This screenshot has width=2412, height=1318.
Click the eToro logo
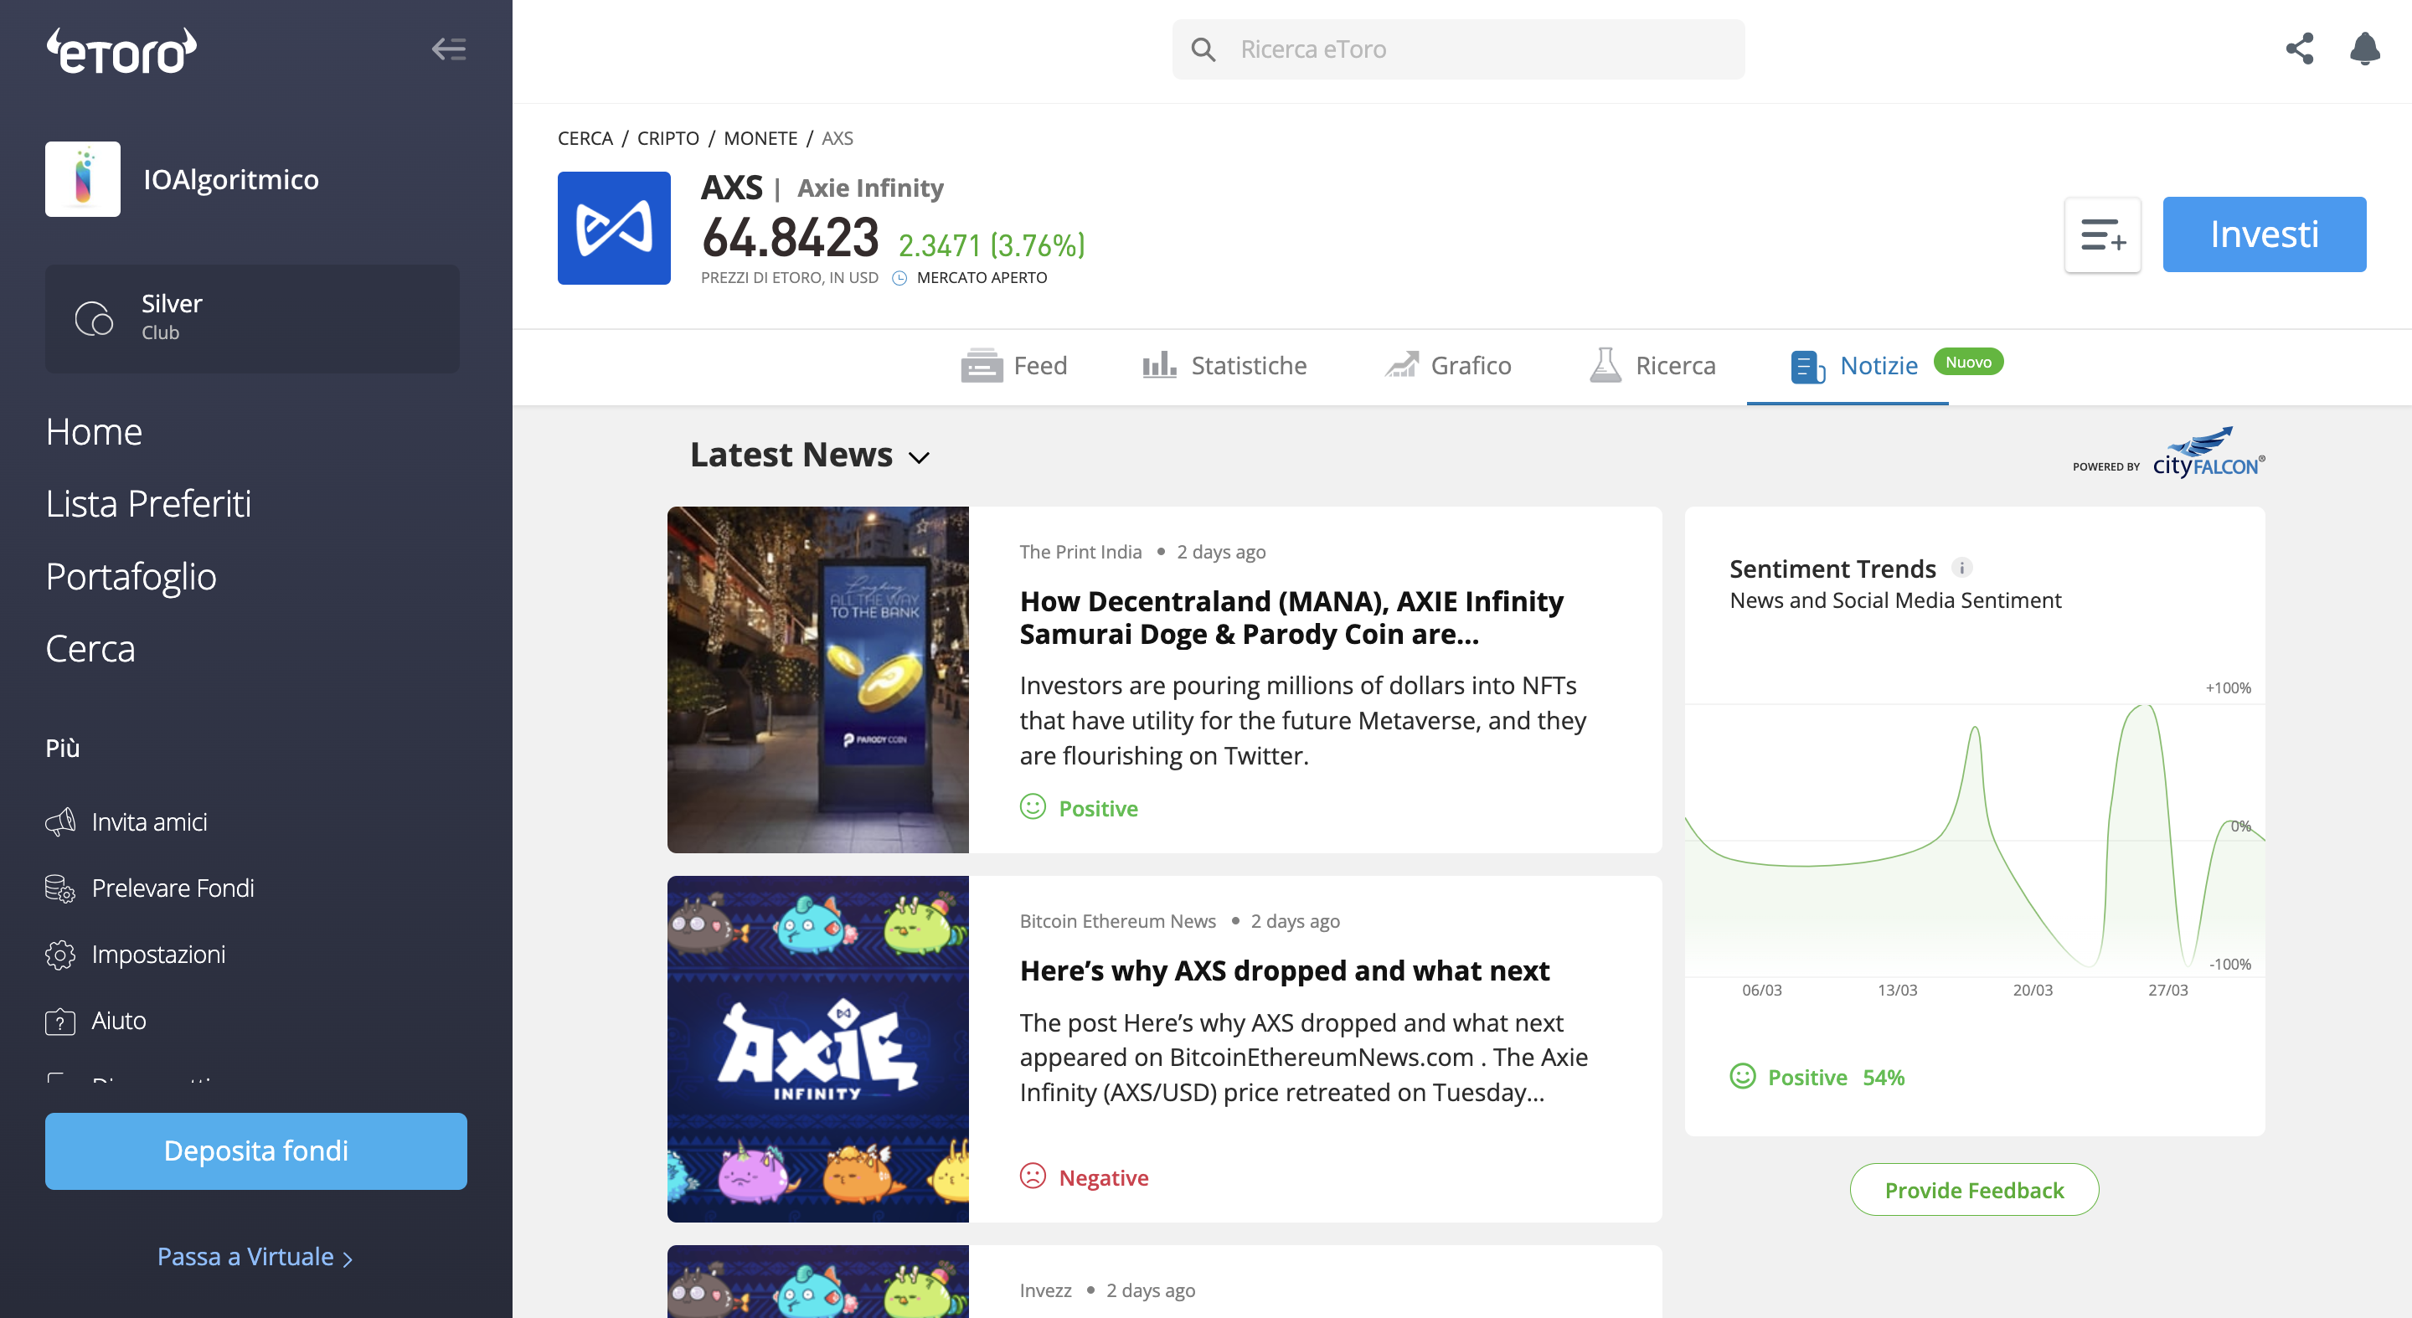click(121, 50)
